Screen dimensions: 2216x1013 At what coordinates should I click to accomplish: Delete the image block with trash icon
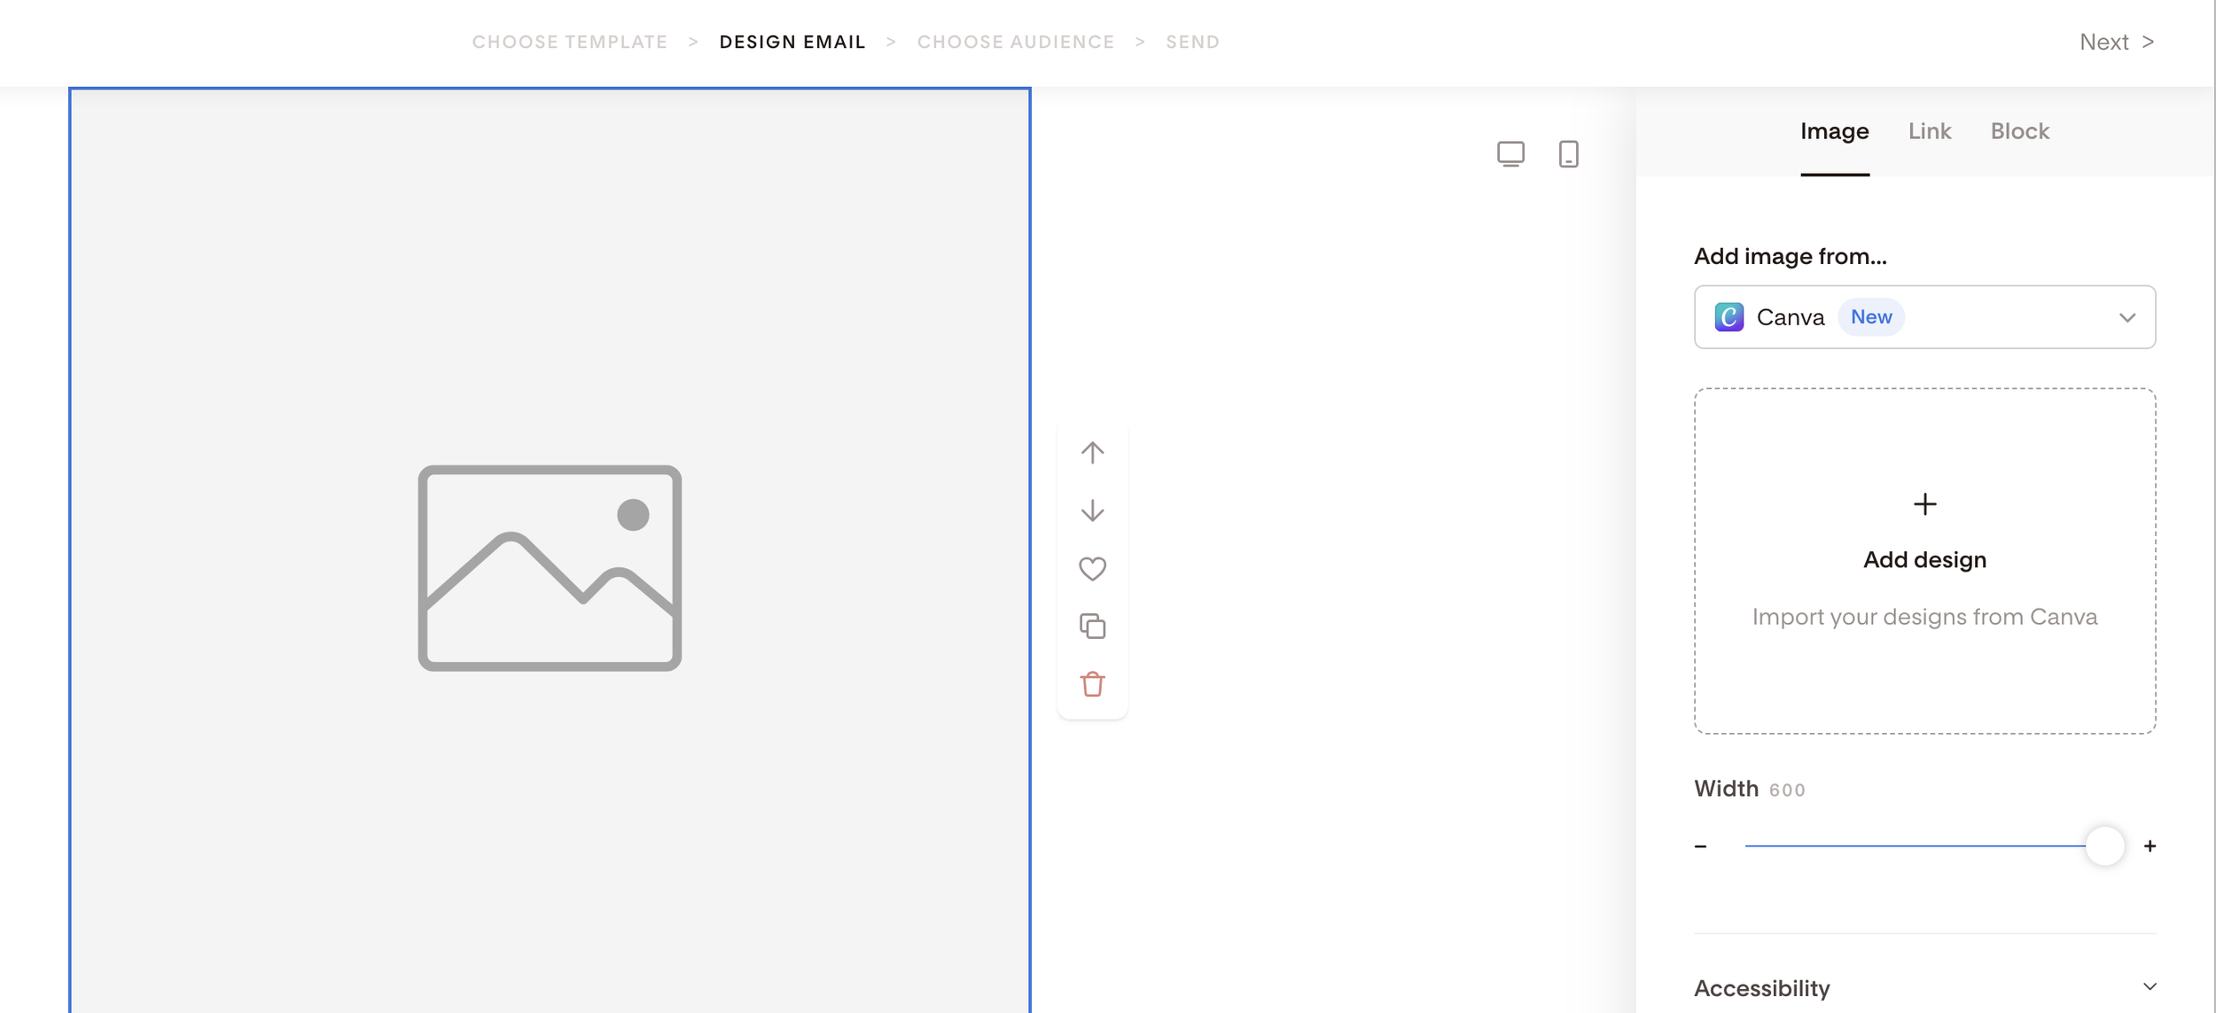[x=1092, y=683]
